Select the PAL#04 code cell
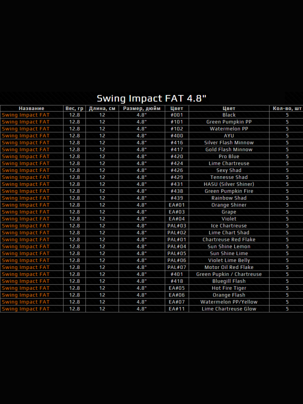 coord(177,246)
